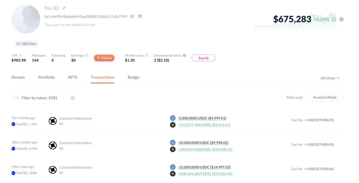Toggle the Filter scam option
Screen dimensions: 359x183
pyautogui.click(x=294, y=97)
